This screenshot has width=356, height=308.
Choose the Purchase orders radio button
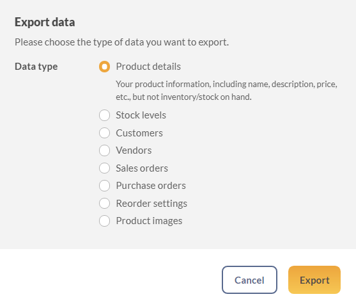[104, 186]
